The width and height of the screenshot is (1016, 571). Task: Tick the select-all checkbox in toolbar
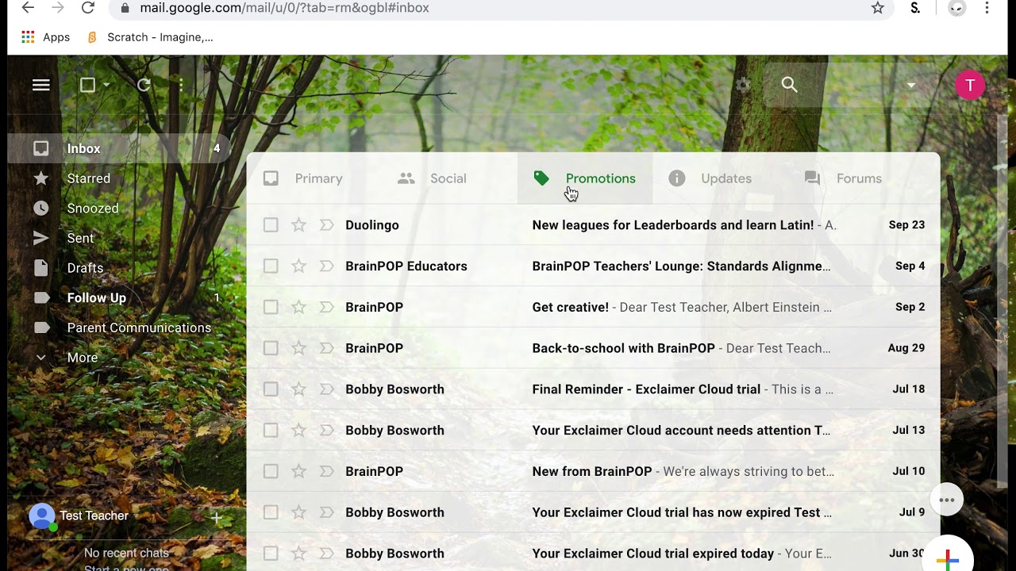[88, 85]
